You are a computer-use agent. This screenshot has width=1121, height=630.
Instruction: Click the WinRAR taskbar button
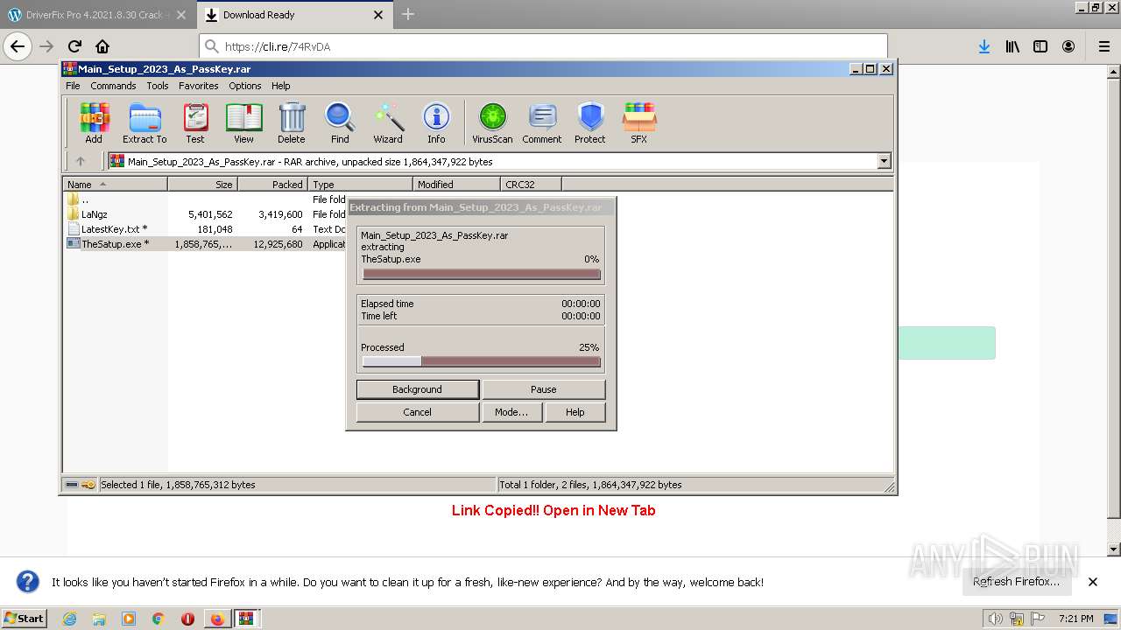pos(246,619)
